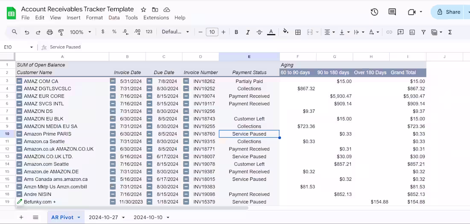Format as currency
This screenshot has width=470, height=224.
coord(103,32)
